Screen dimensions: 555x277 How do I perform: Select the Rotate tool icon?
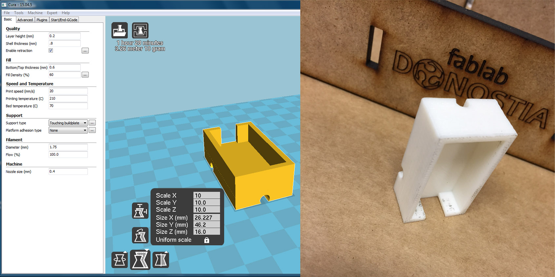120,260
